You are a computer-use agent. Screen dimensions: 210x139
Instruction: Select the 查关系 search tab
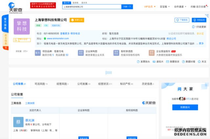tap(84, 3)
